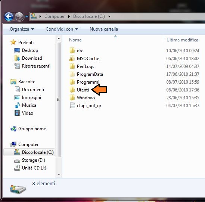205x202 pixels.
Task: Open Gruppo home in sidebar
Action: click(28, 129)
